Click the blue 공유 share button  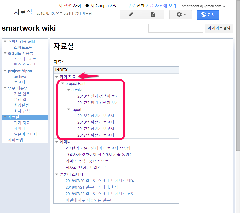tap(208, 15)
